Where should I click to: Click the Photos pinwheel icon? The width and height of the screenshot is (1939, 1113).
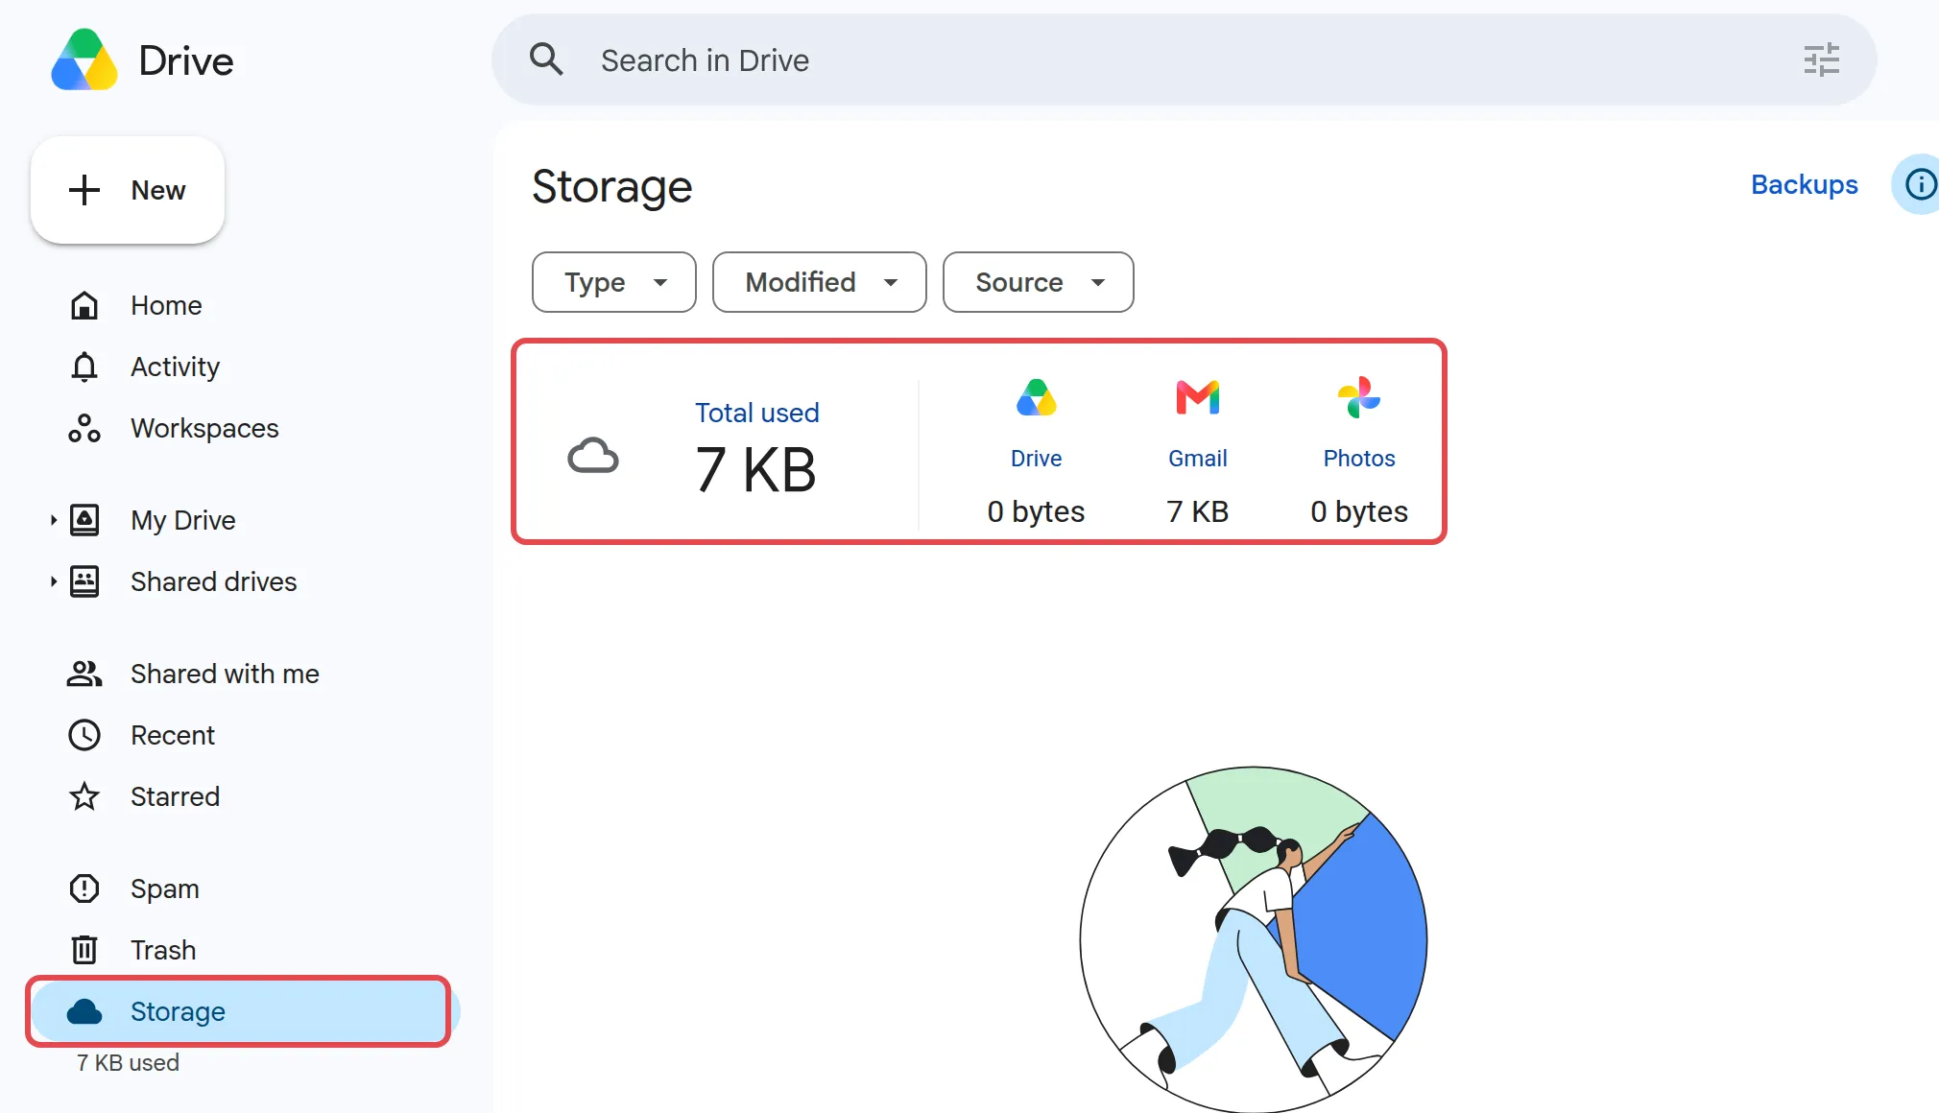click(x=1359, y=397)
